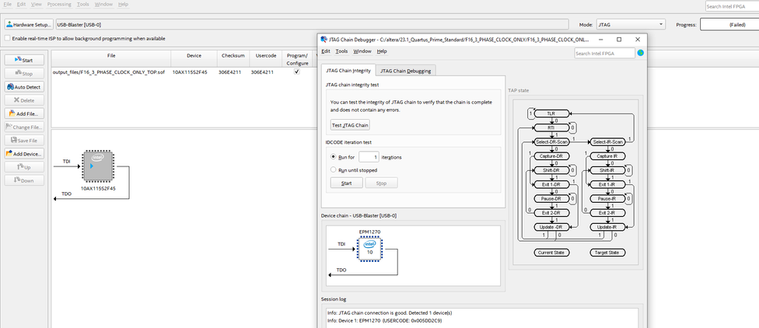Open Tools menu in JTAG Chain Debugger
Viewport: 759px width, 328px height.
click(341, 51)
